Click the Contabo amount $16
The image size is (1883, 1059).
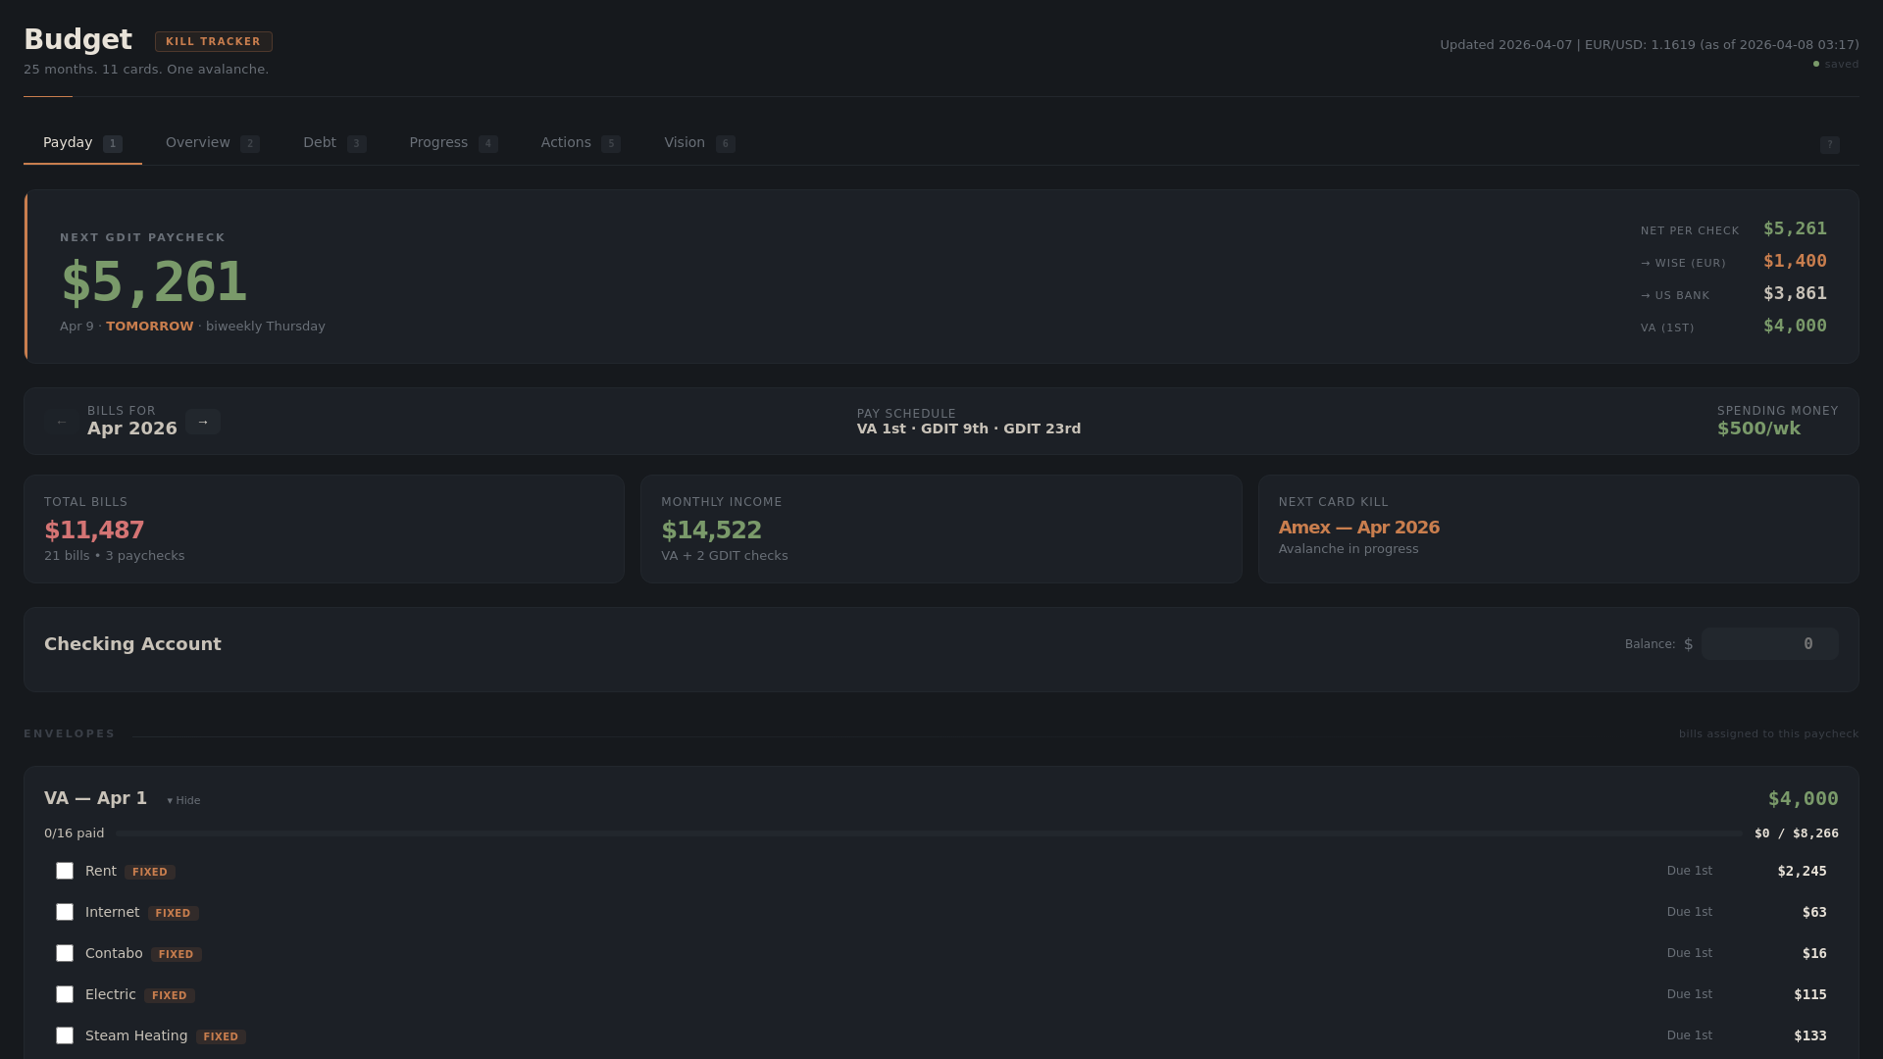pos(1814,953)
